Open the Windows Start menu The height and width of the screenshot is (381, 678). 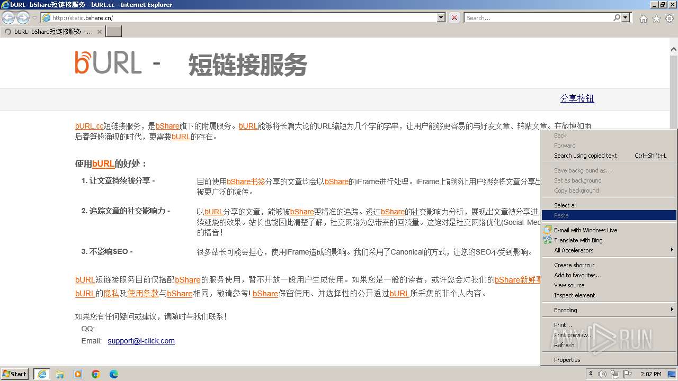15,374
